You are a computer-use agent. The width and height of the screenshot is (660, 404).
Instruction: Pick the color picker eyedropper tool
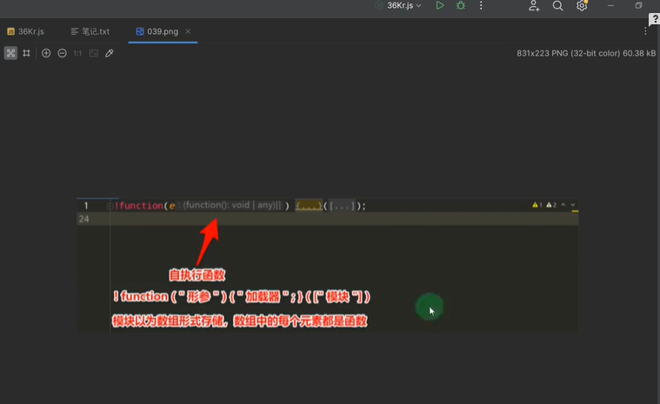[x=109, y=53]
